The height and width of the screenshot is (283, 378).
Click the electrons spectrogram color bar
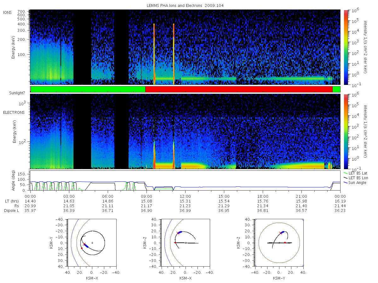click(x=346, y=131)
